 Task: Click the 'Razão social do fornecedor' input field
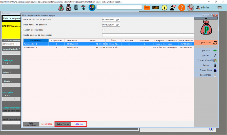[148, 35]
